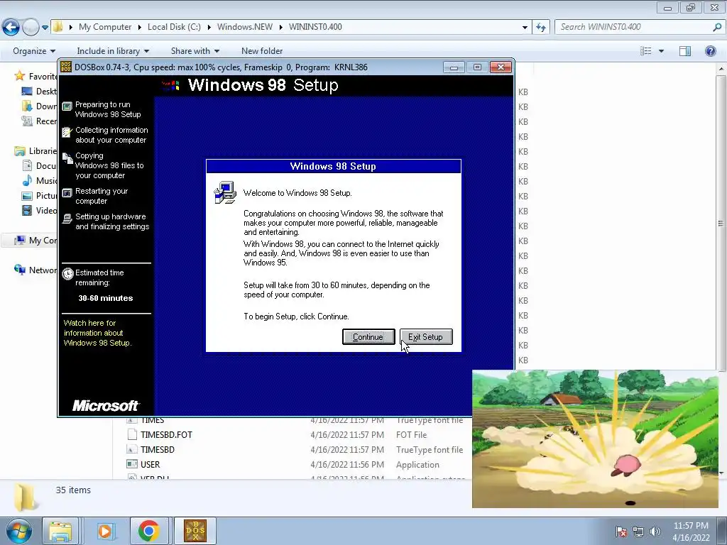Click the TIMESBD.FOT file icon
This screenshot has width=727, height=545.
(132, 435)
